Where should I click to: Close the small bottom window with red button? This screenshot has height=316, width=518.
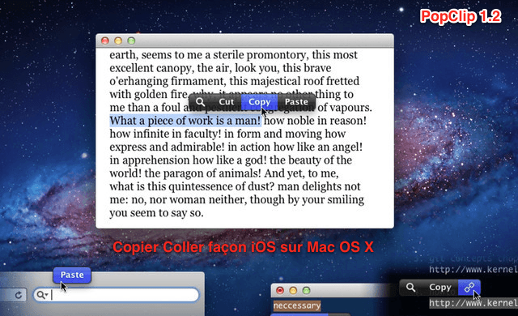click(x=280, y=290)
